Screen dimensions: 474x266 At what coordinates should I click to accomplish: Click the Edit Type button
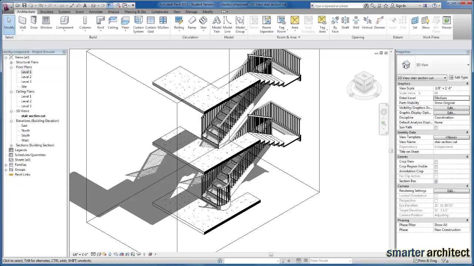[458, 78]
